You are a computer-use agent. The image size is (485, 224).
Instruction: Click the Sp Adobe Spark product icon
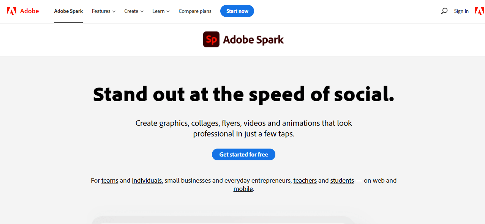(x=211, y=39)
